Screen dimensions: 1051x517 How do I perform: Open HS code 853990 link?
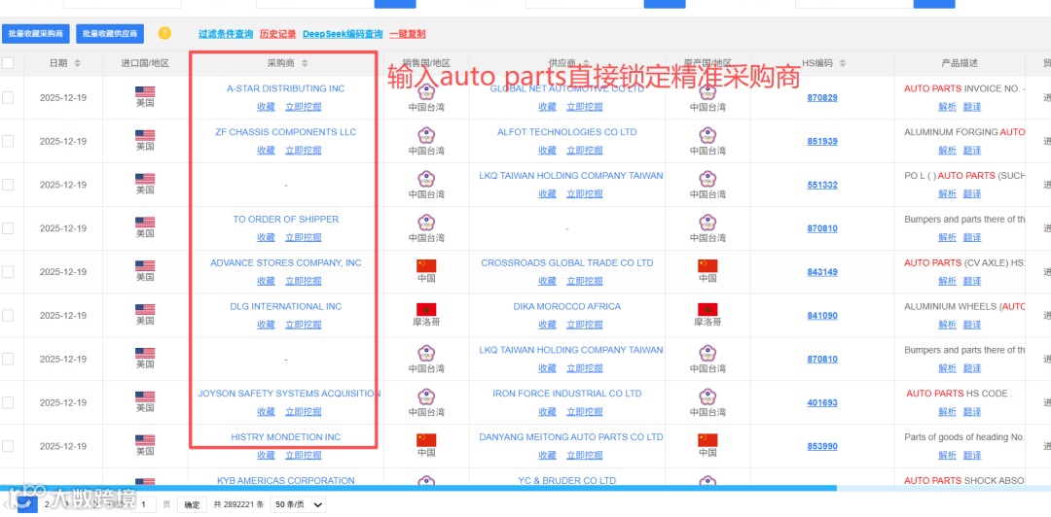point(821,446)
